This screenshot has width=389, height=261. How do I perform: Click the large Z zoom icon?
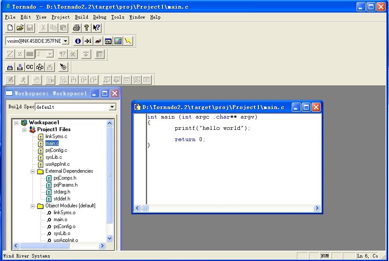pos(10,54)
